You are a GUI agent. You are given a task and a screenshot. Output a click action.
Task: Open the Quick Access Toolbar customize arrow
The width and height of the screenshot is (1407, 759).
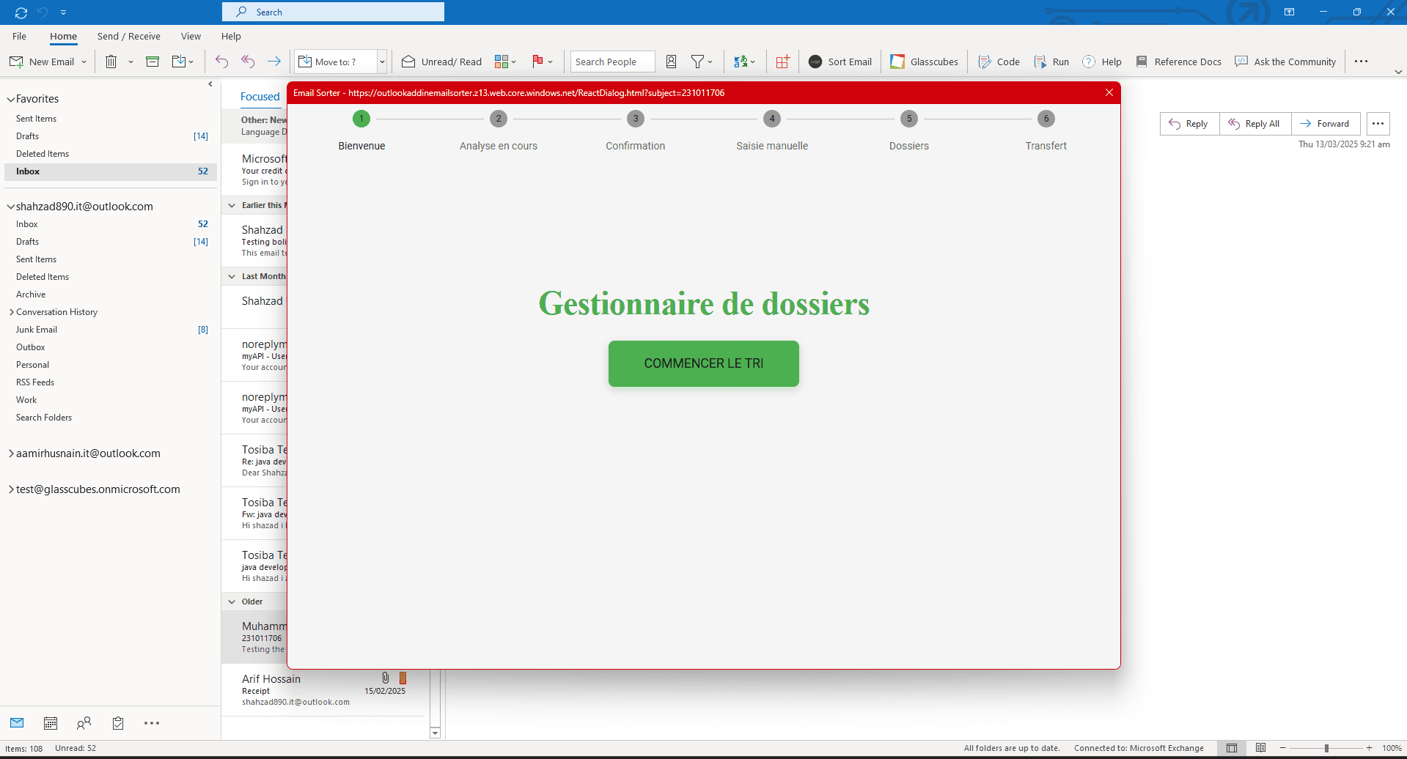click(x=64, y=12)
